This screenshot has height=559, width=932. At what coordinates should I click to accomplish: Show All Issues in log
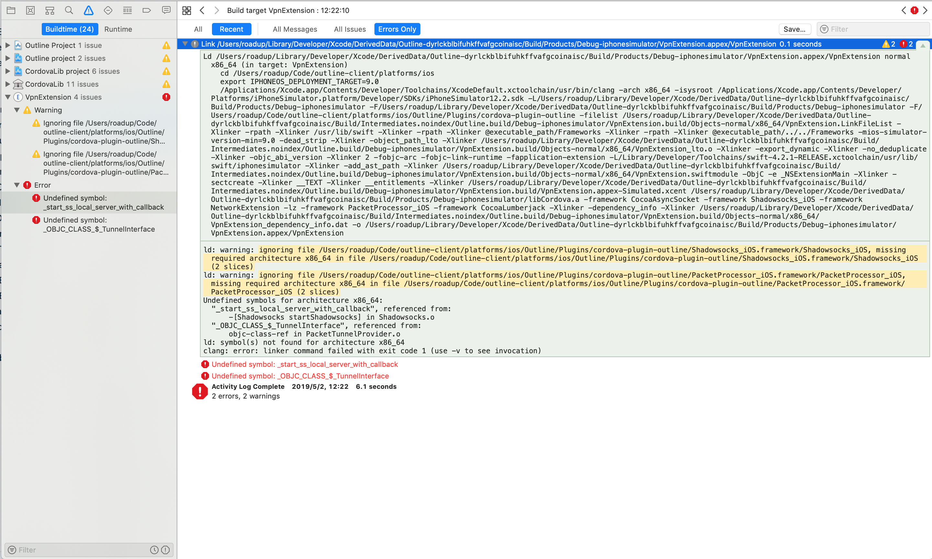pos(349,29)
